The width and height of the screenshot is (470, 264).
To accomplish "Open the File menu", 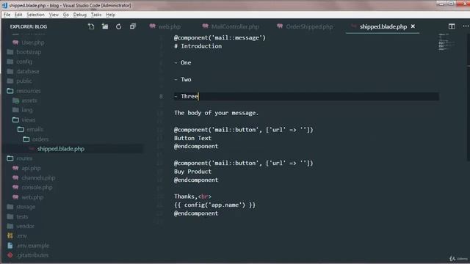I will (x=7, y=15).
